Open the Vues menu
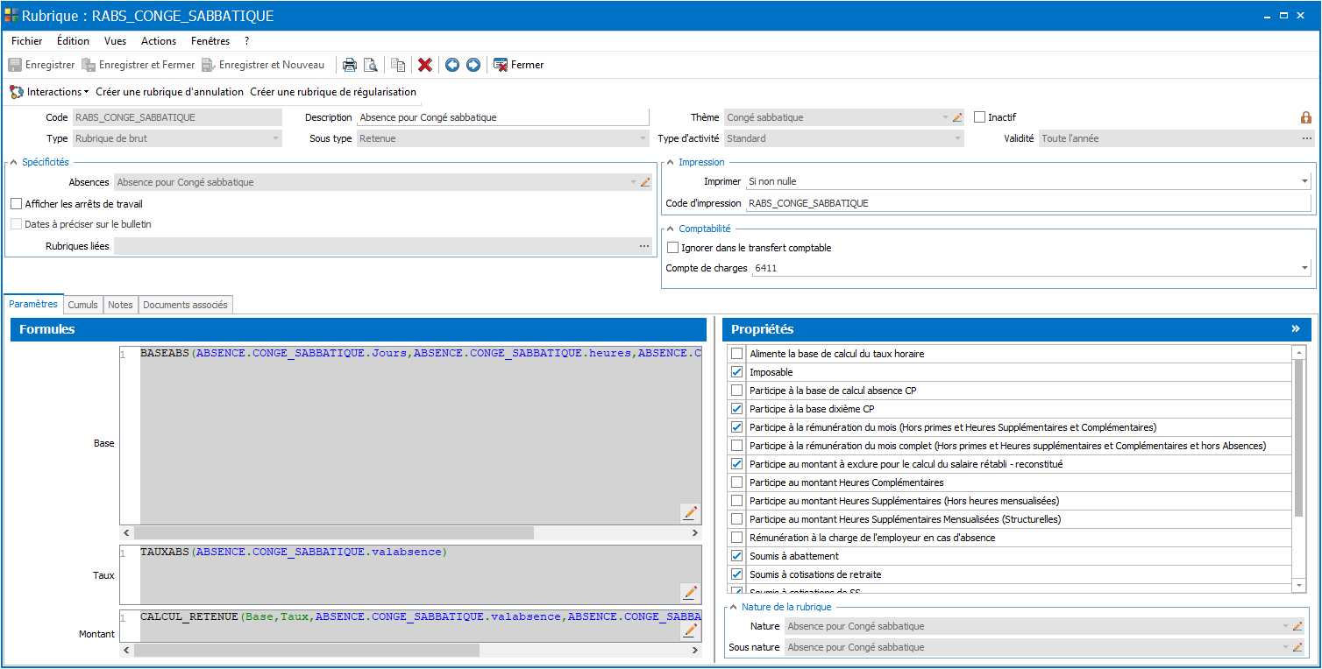Viewport: 1322px width, 669px height. (x=115, y=41)
